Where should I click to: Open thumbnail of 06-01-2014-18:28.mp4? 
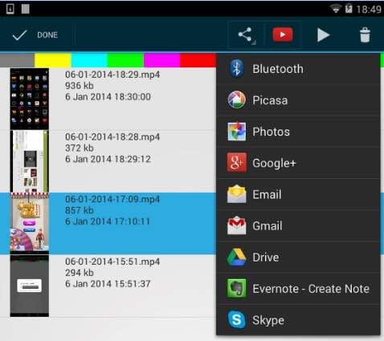click(30, 161)
